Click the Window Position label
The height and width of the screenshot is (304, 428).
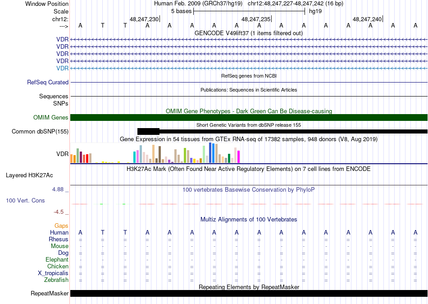(x=47, y=4)
